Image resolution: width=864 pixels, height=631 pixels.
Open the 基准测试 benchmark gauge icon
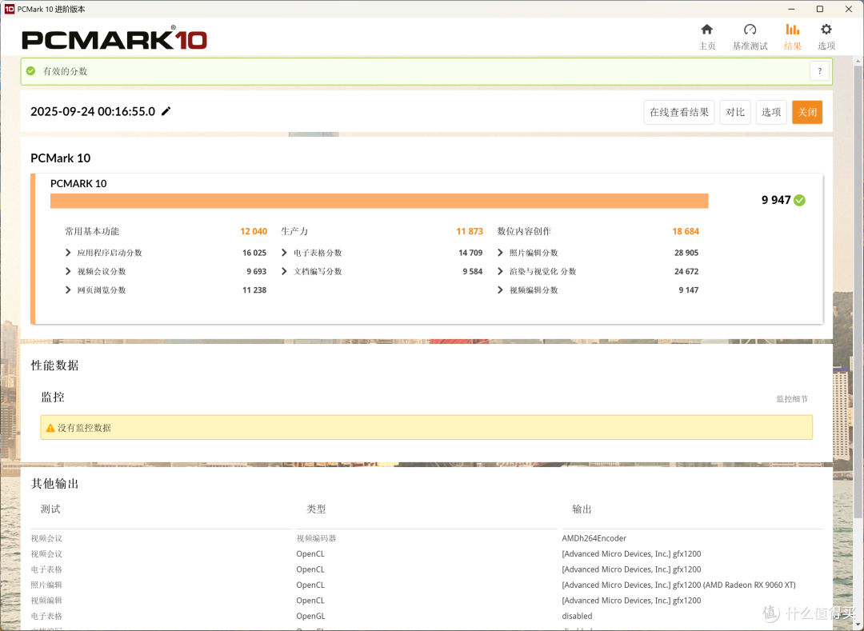(x=750, y=30)
